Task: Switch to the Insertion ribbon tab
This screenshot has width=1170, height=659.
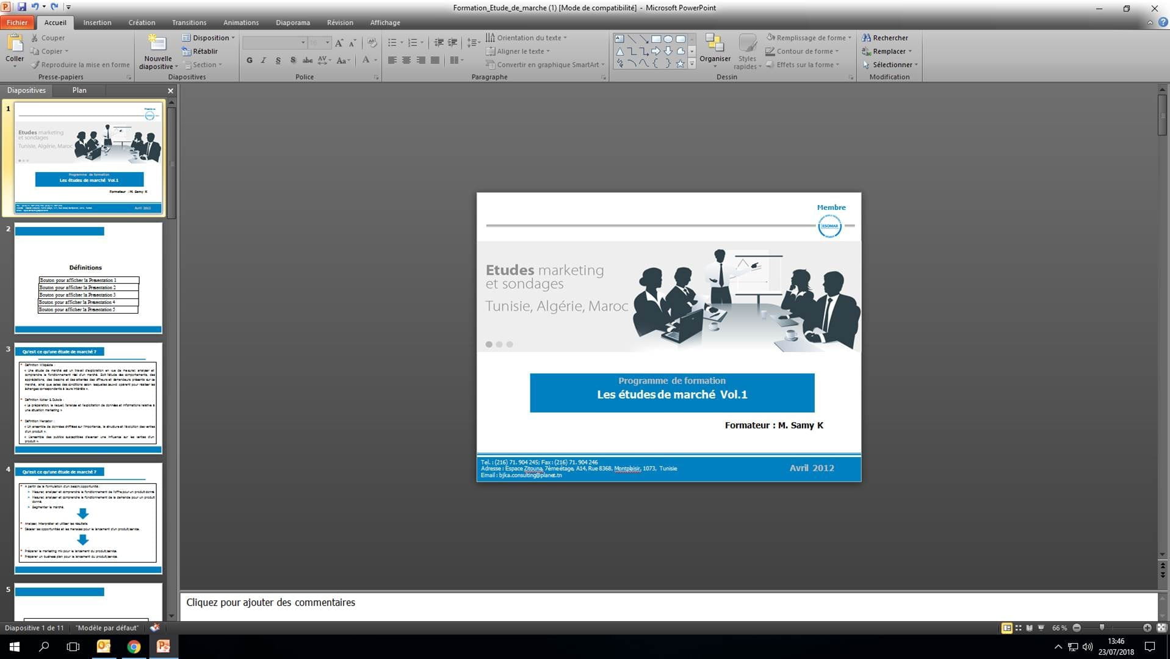Action: point(97,23)
